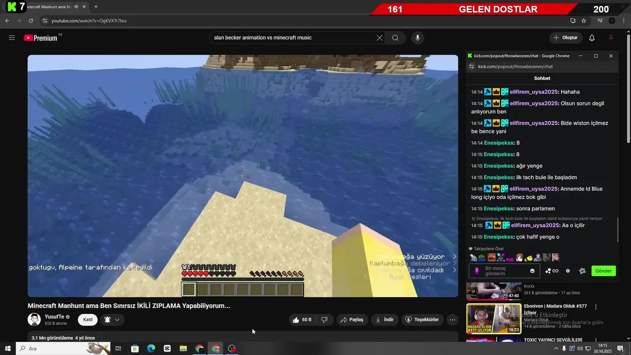
Task: Open Chrome media control icon
Action: [x=600, y=21]
